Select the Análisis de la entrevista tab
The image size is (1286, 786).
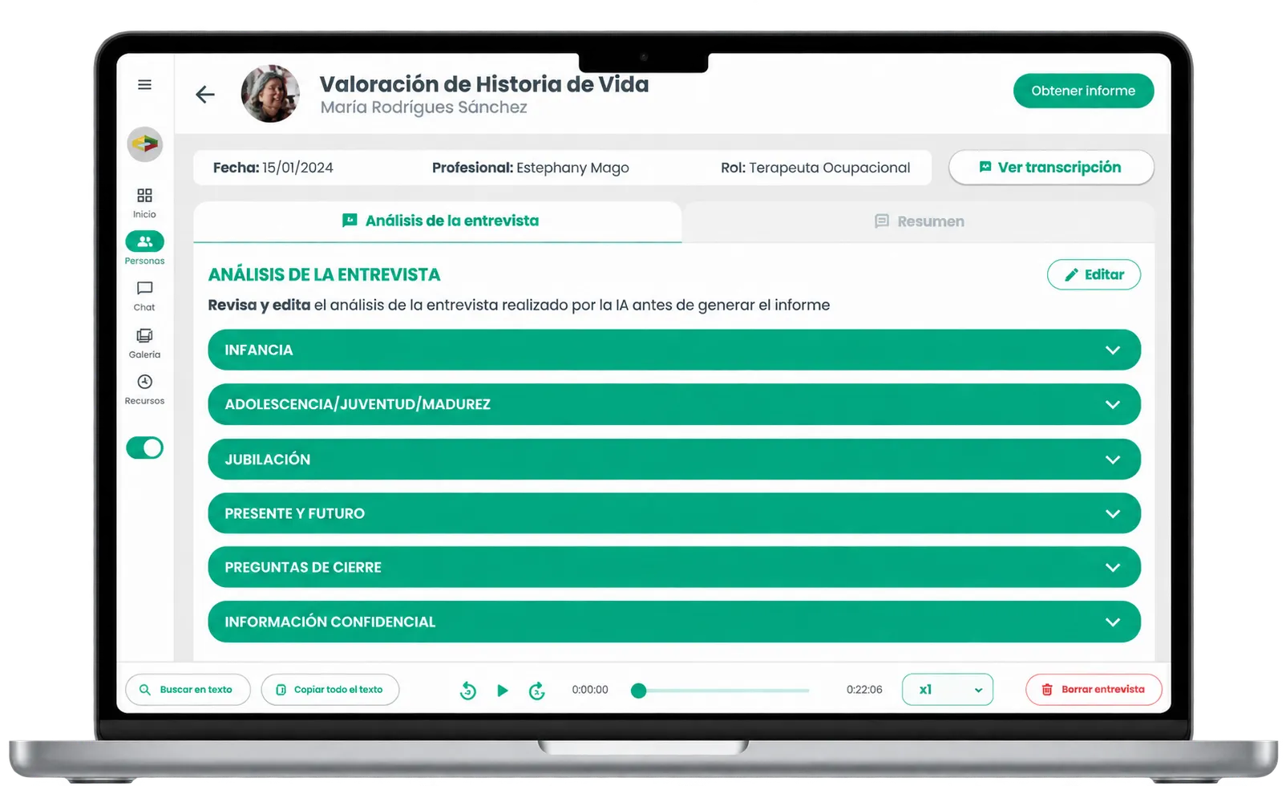point(438,221)
